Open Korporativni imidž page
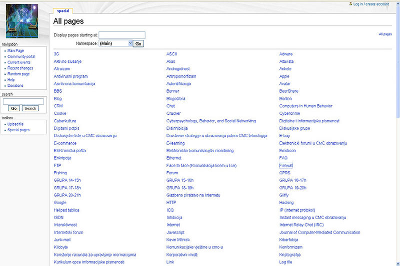 point(182,255)
